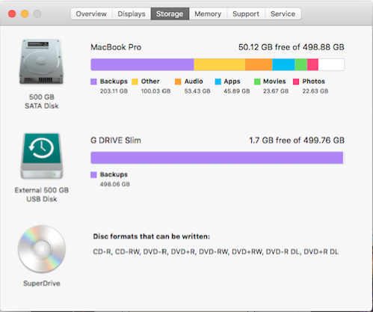Click '50.12 GB free of 498.88 GB' text

click(x=292, y=47)
